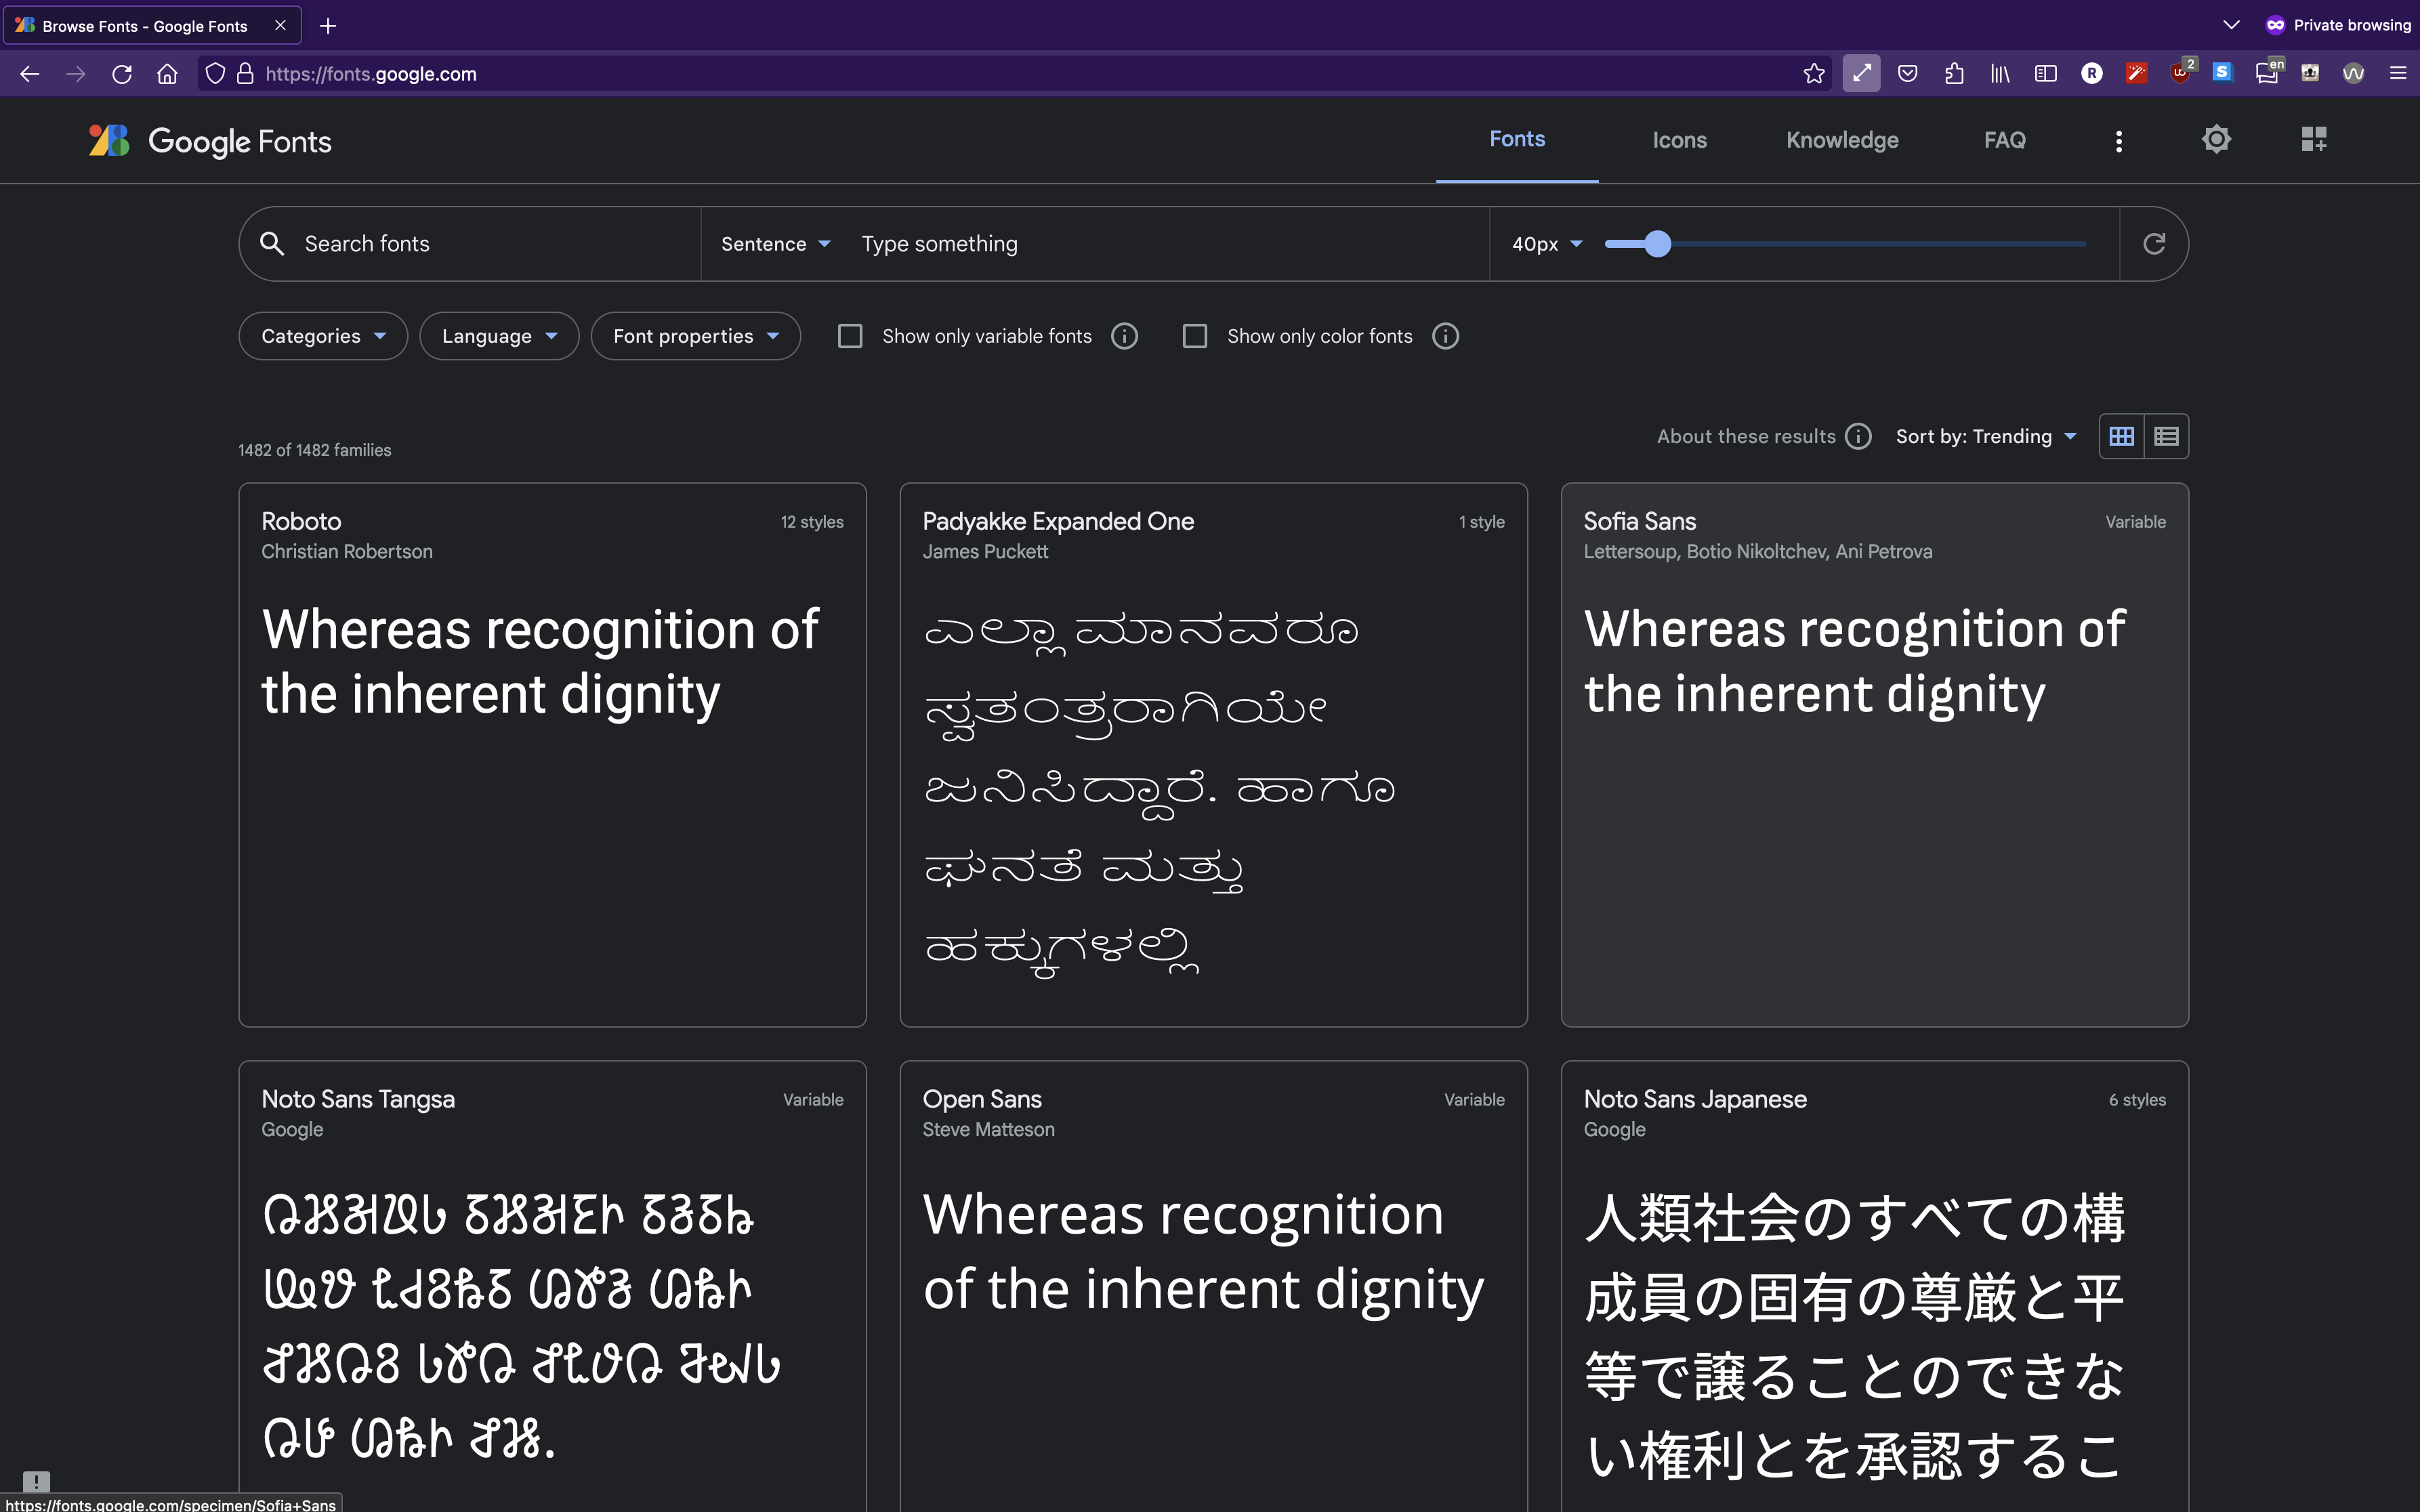Click the tracking protection shield icon

(x=215, y=74)
